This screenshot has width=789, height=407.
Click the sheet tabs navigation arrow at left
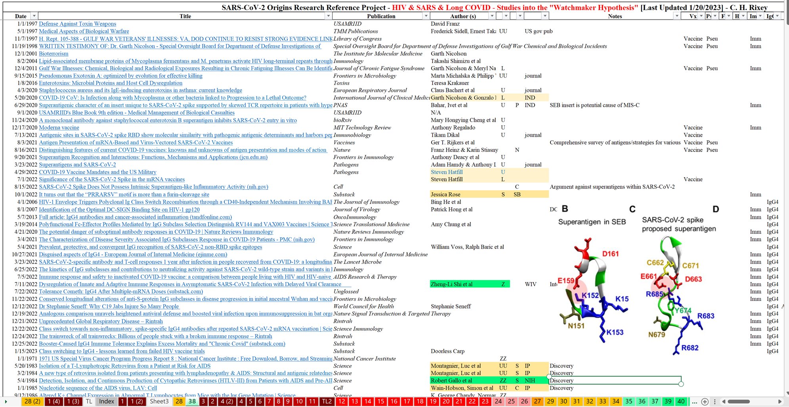[6, 401]
